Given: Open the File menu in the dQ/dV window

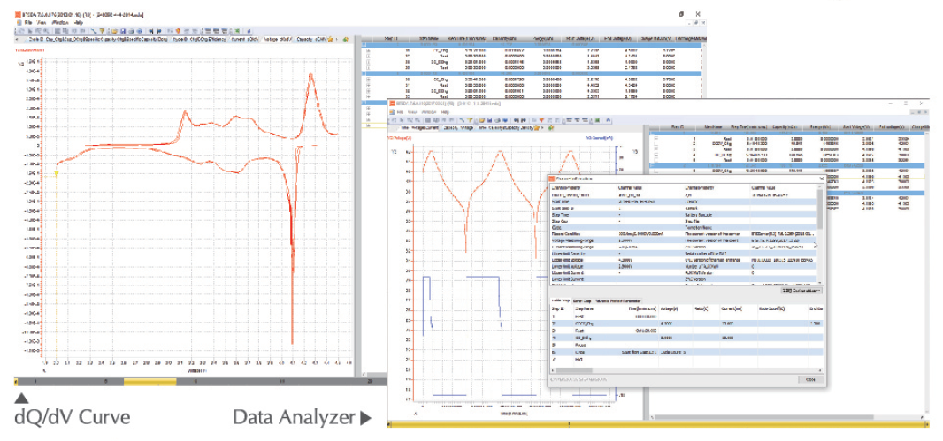Looking at the screenshot, I should [28, 23].
